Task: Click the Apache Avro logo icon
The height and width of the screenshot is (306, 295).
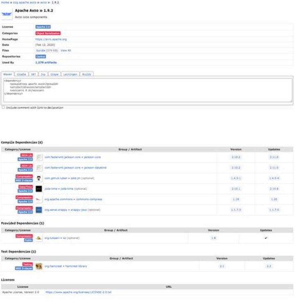Action: coord(7,14)
